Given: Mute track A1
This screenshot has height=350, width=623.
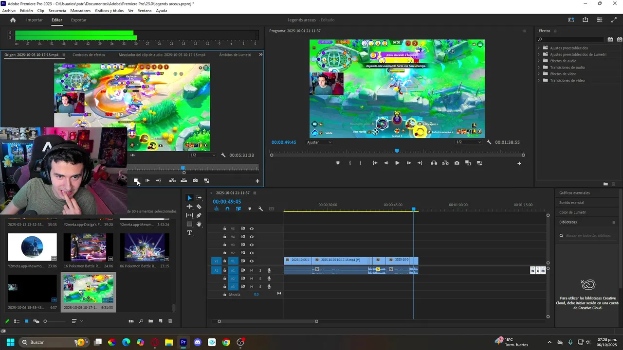Looking at the screenshot, I should [252, 270].
